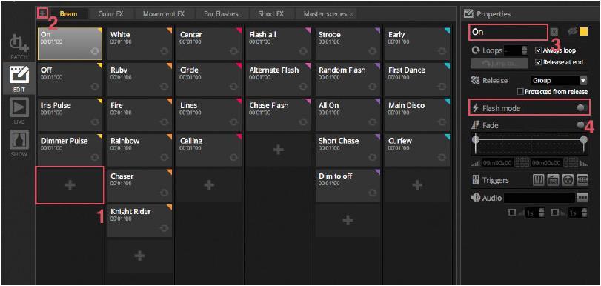Toggle scene visibility eye icon
The image size is (601, 286).
(x=572, y=32)
